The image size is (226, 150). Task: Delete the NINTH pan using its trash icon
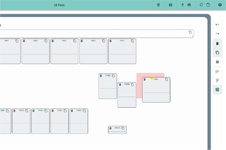click(x=110, y=128)
